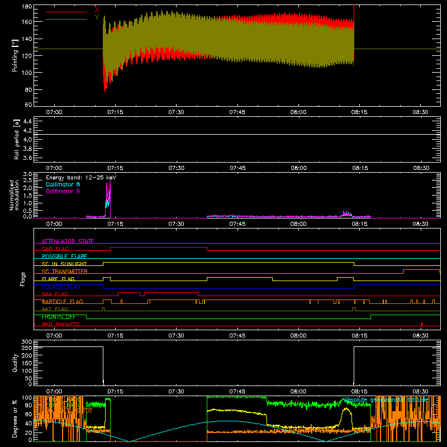The width and height of the screenshot is (447, 447).
Task: Click the olive Y legend label
Action: [x=97, y=17]
